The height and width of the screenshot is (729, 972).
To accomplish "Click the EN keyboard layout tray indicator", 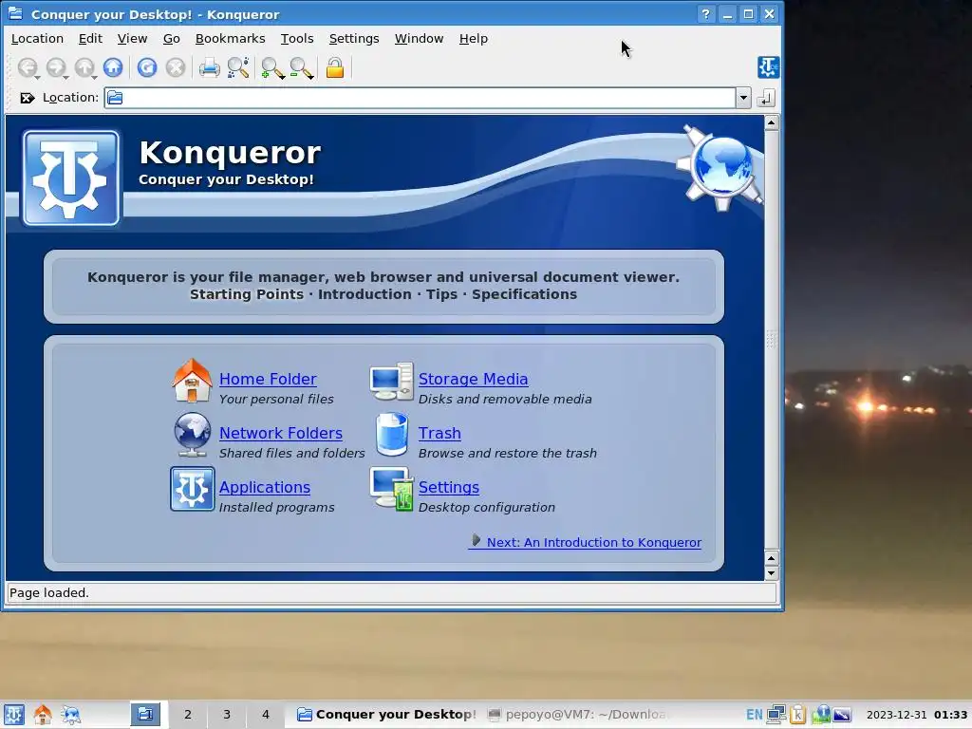I will pyautogui.click(x=754, y=714).
